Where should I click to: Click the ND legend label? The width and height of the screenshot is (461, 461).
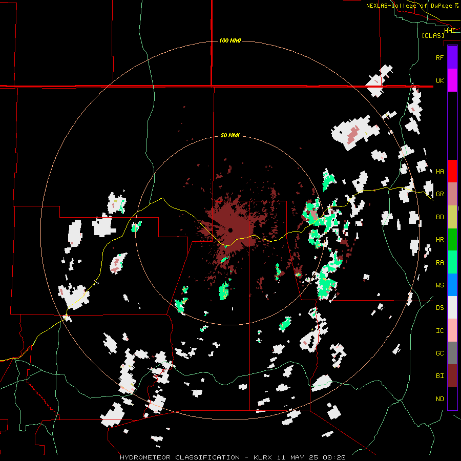[439, 399]
